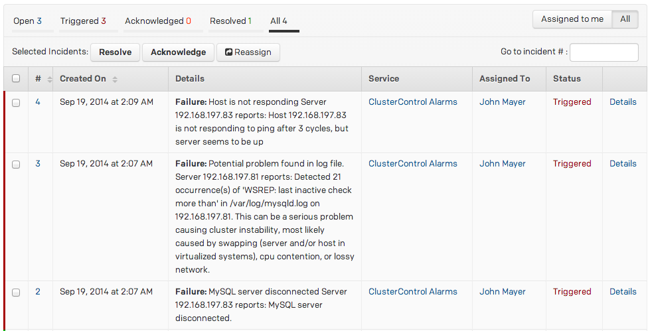Open Details link for incident 4
The height and width of the screenshot is (331, 650).
click(x=622, y=102)
